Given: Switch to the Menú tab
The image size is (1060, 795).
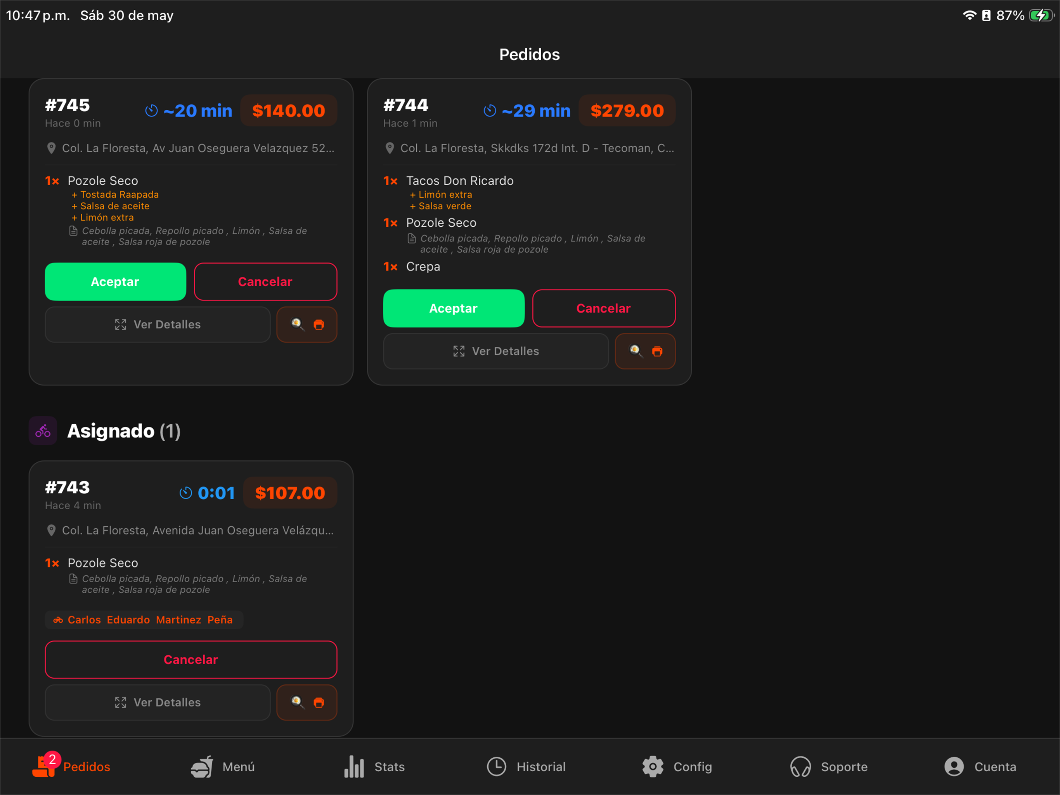Looking at the screenshot, I should [223, 766].
